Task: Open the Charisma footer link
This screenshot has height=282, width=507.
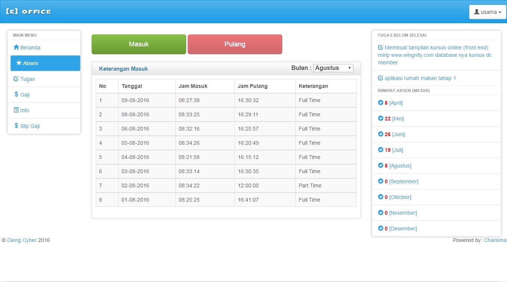Action: tap(495, 240)
